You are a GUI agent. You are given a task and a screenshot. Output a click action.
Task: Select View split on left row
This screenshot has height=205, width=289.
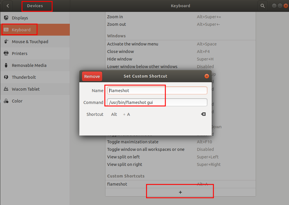[180, 157]
